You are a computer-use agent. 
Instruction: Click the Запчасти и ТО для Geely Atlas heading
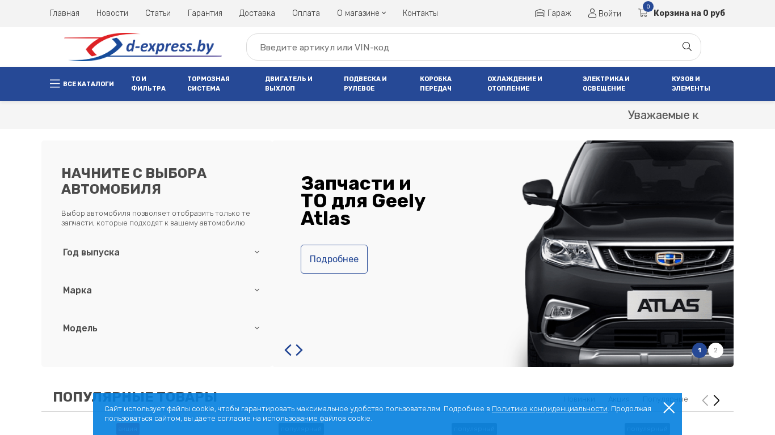[363, 201]
